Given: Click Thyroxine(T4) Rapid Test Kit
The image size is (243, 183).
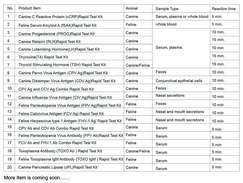Looking at the screenshot, I should pyautogui.click(x=43, y=57).
